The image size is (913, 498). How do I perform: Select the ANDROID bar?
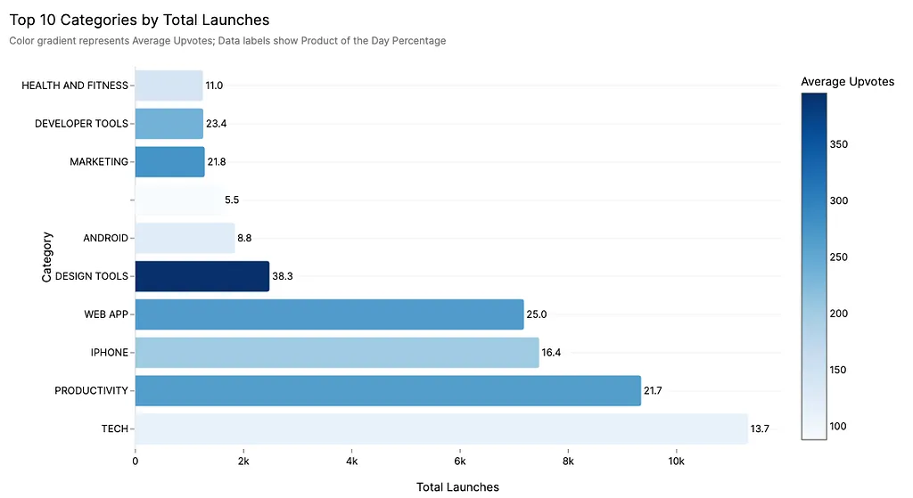185,238
